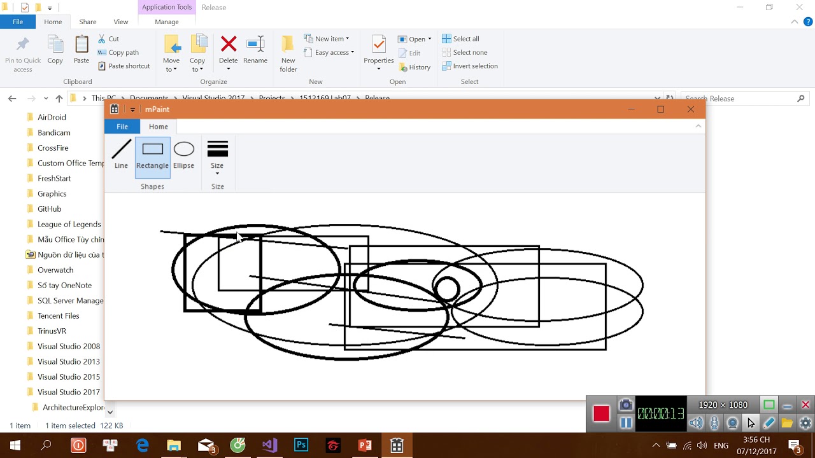Toggle the green rectangle capture area button
The image size is (815, 458).
pyautogui.click(x=769, y=405)
